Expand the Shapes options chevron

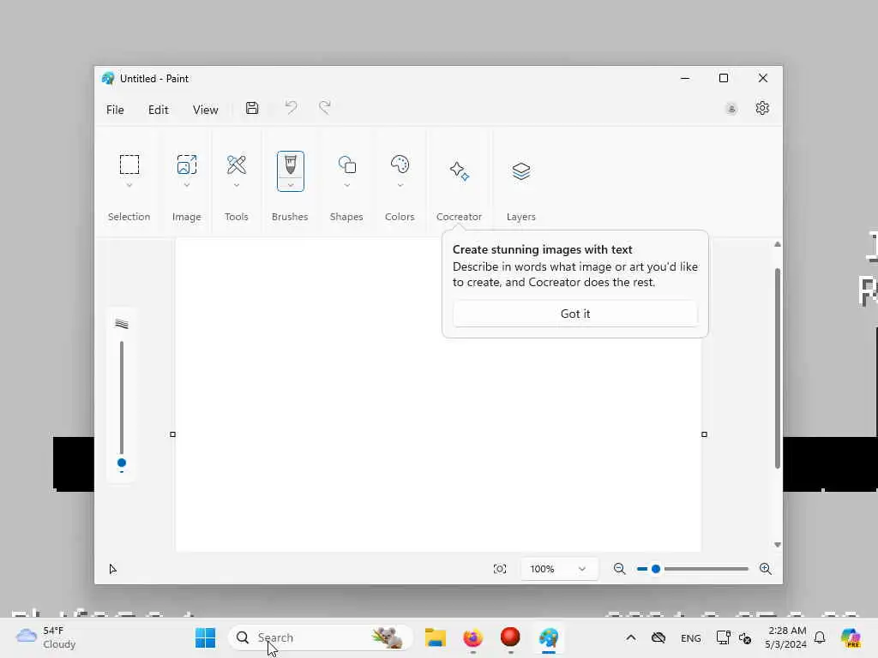[346, 185]
